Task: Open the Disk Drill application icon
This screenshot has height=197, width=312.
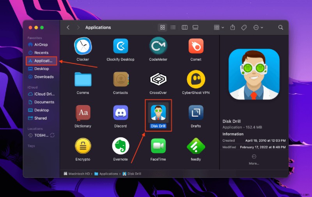Action: click(158, 113)
